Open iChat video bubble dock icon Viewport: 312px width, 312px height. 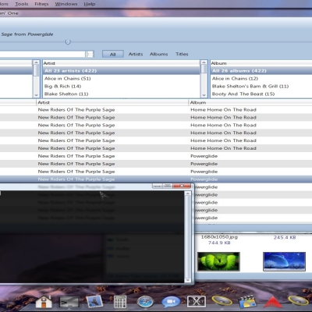click(x=171, y=302)
